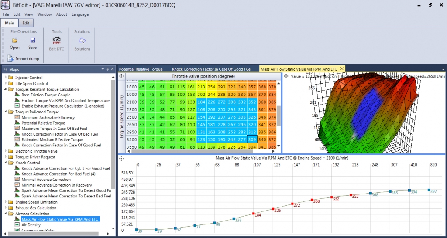Select Mass Air Flow Static Value map

tap(61, 219)
